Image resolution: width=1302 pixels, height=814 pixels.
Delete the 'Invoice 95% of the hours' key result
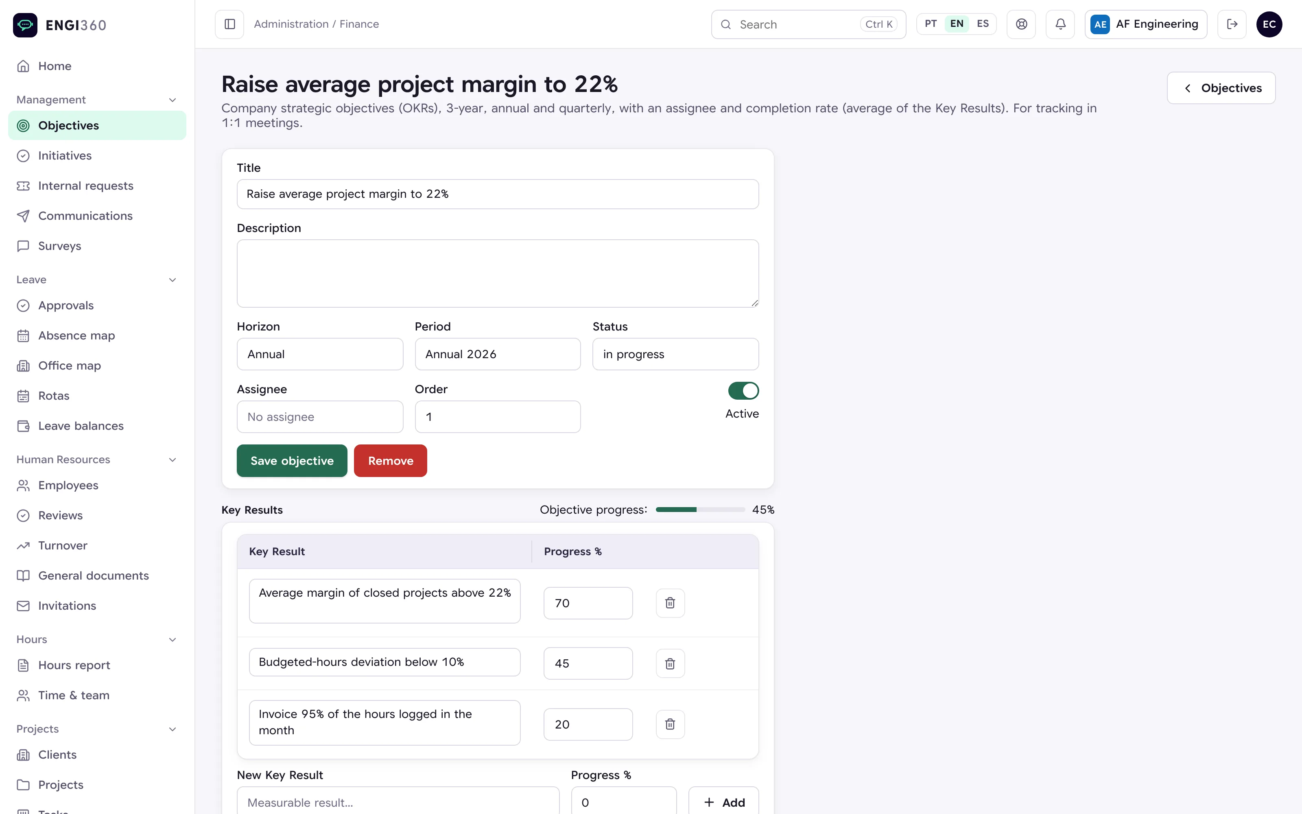point(670,724)
